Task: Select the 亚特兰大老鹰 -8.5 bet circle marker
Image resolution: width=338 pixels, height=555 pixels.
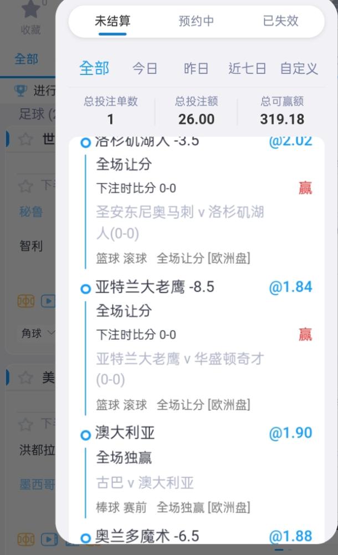Action: pos(85,289)
